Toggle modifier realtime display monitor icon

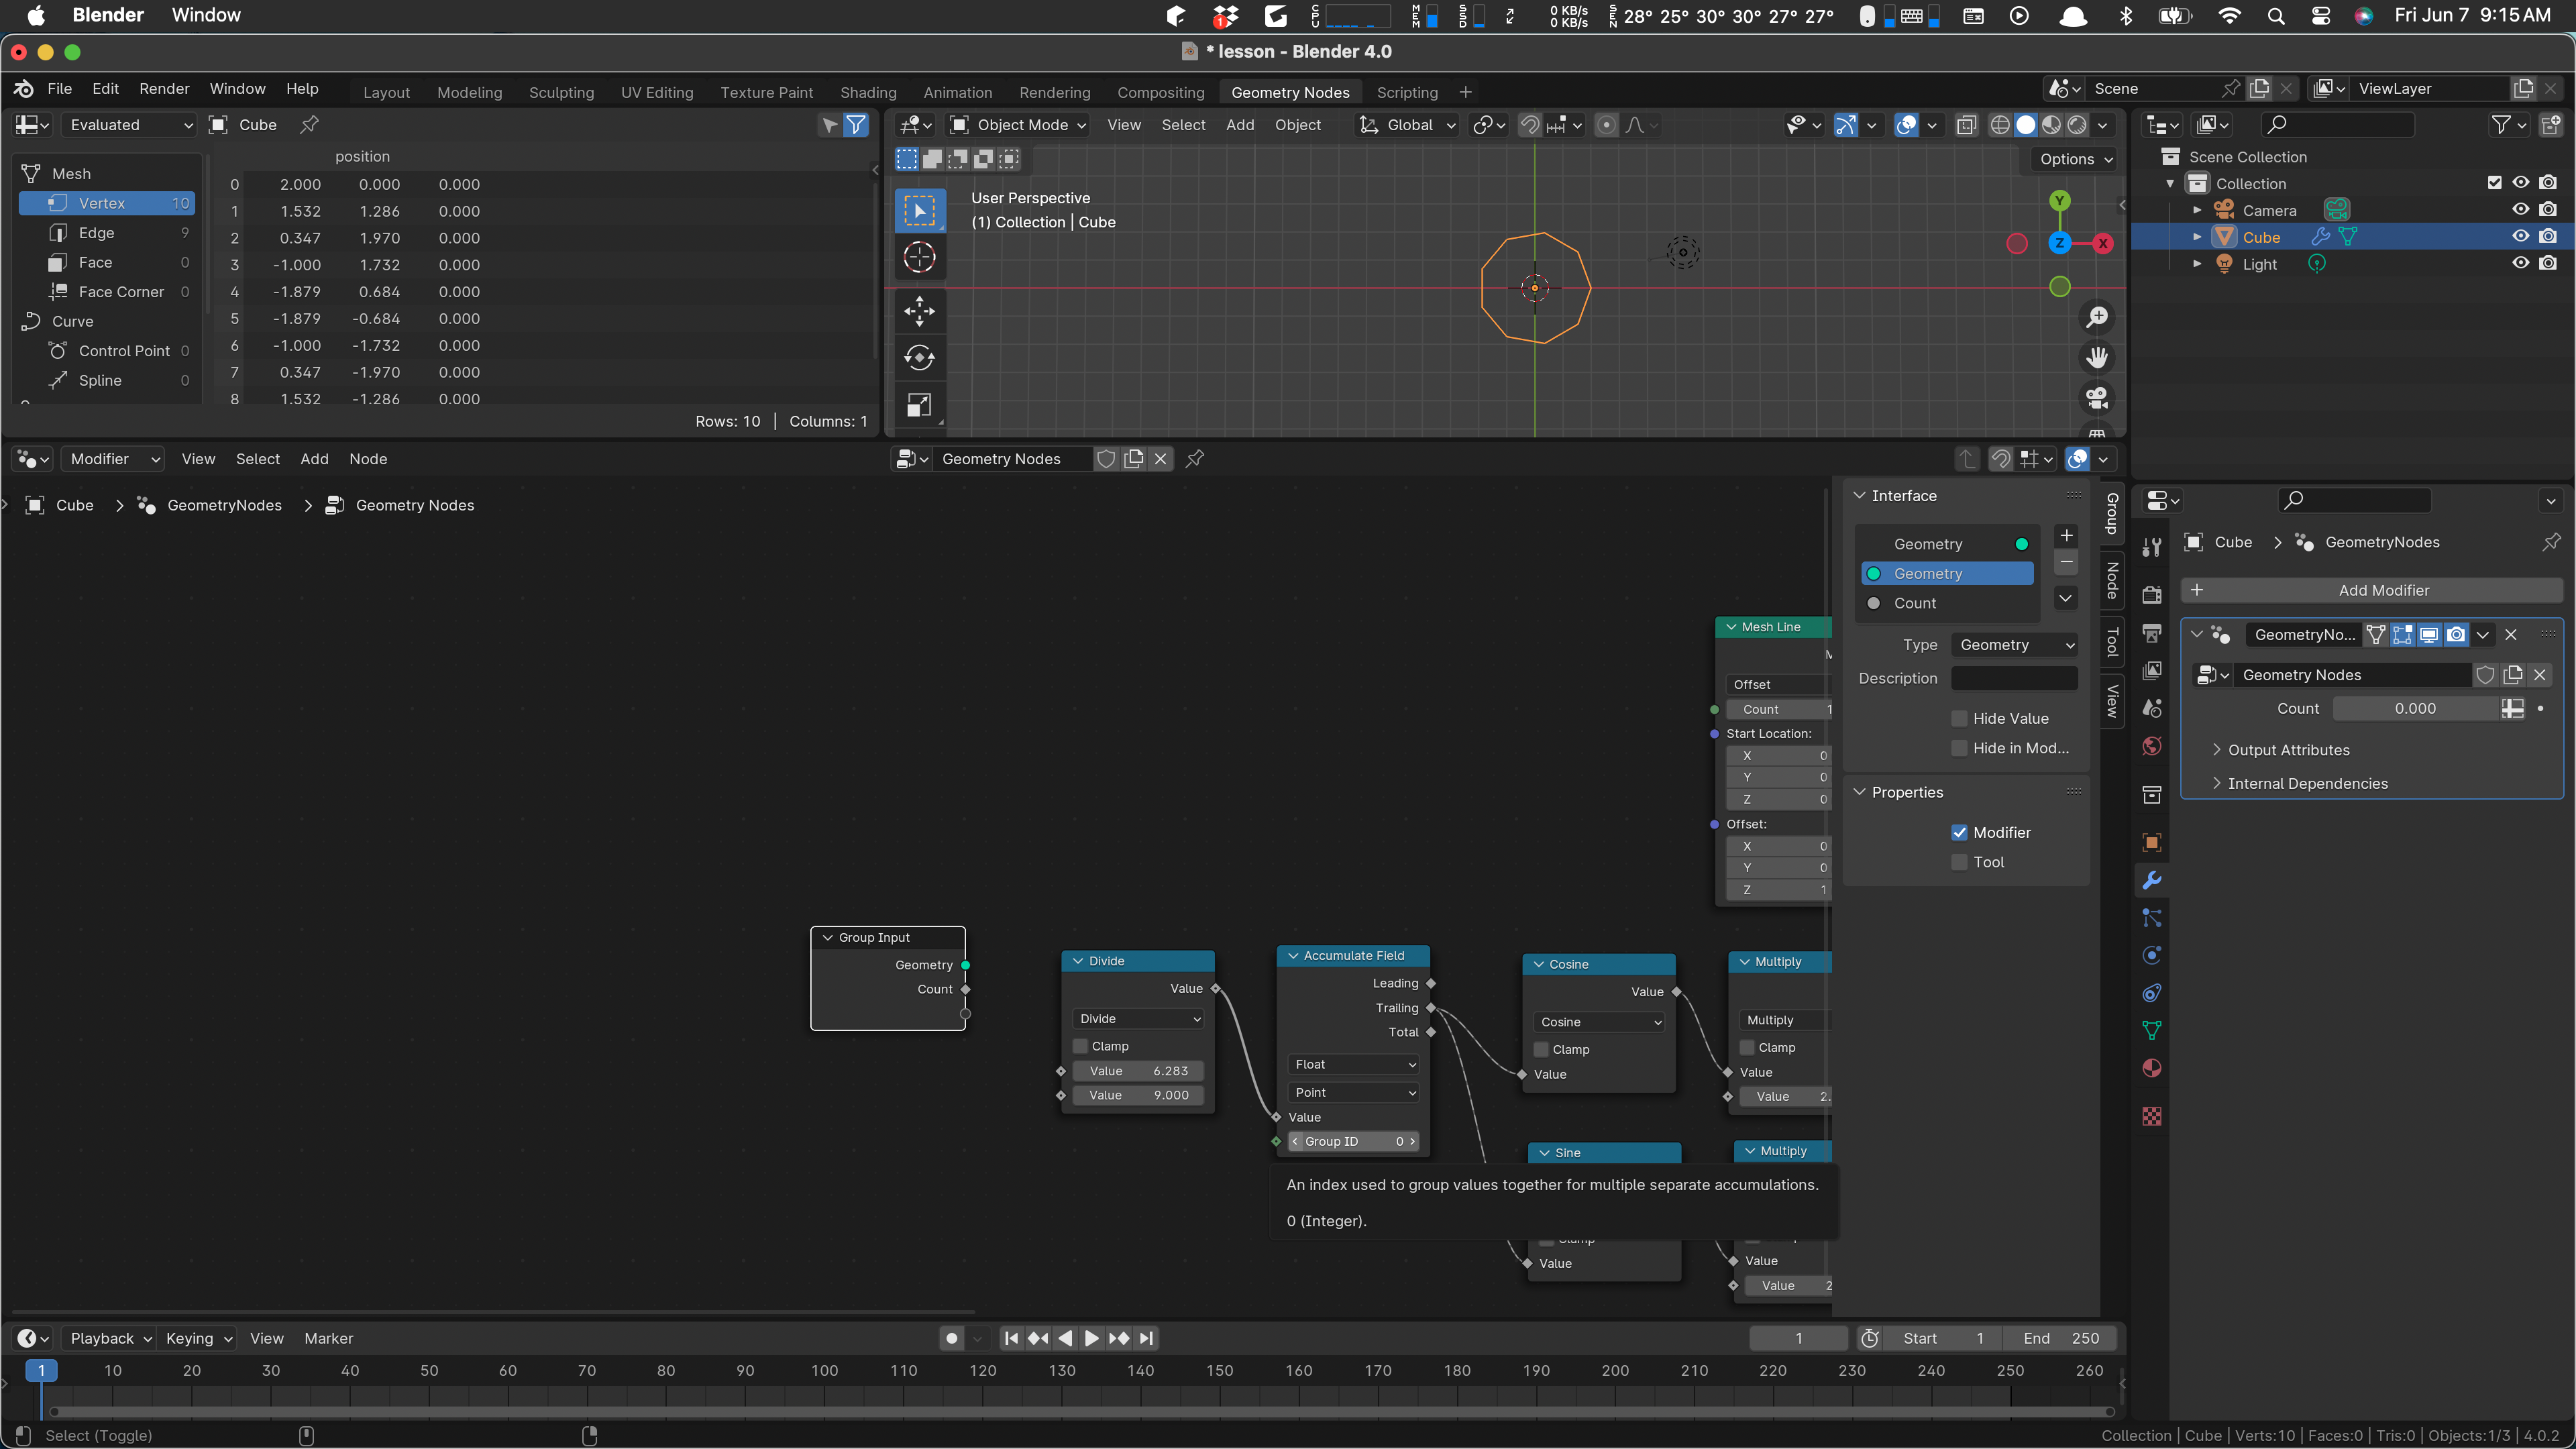point(2429,634)
